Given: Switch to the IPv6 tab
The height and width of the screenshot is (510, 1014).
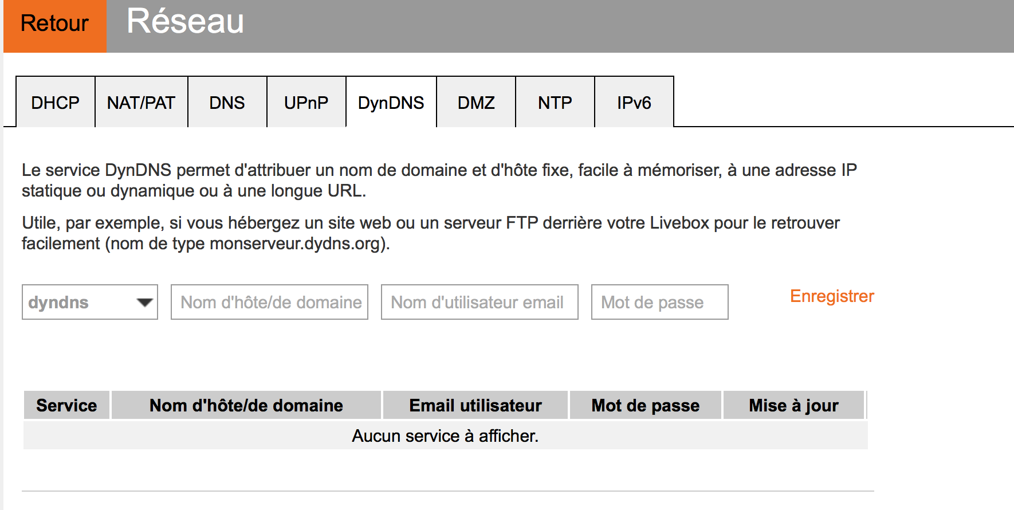Looking at the screenshot, I should pos(634,103).
